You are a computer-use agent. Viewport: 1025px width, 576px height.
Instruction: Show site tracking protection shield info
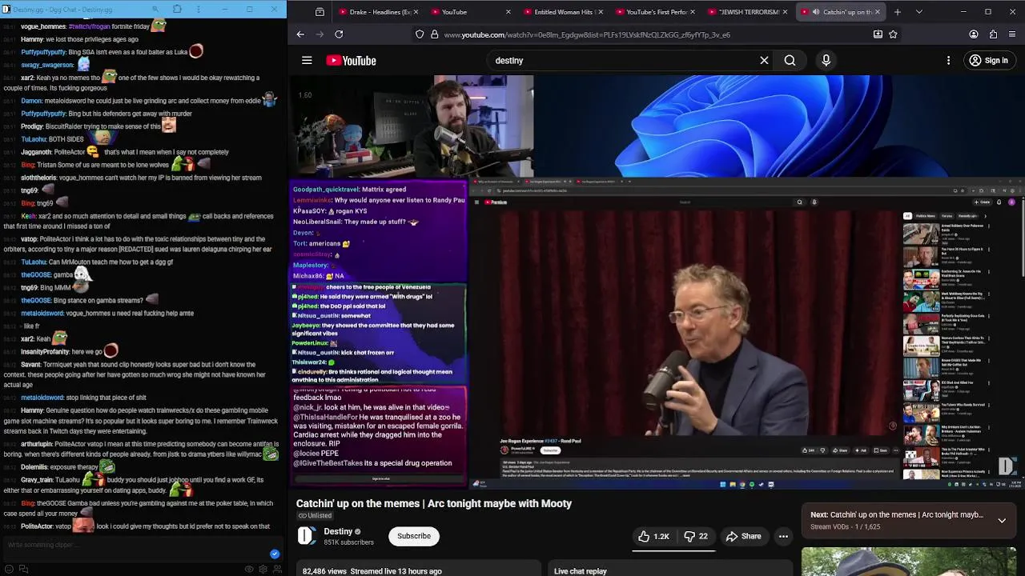click(420, 34)
